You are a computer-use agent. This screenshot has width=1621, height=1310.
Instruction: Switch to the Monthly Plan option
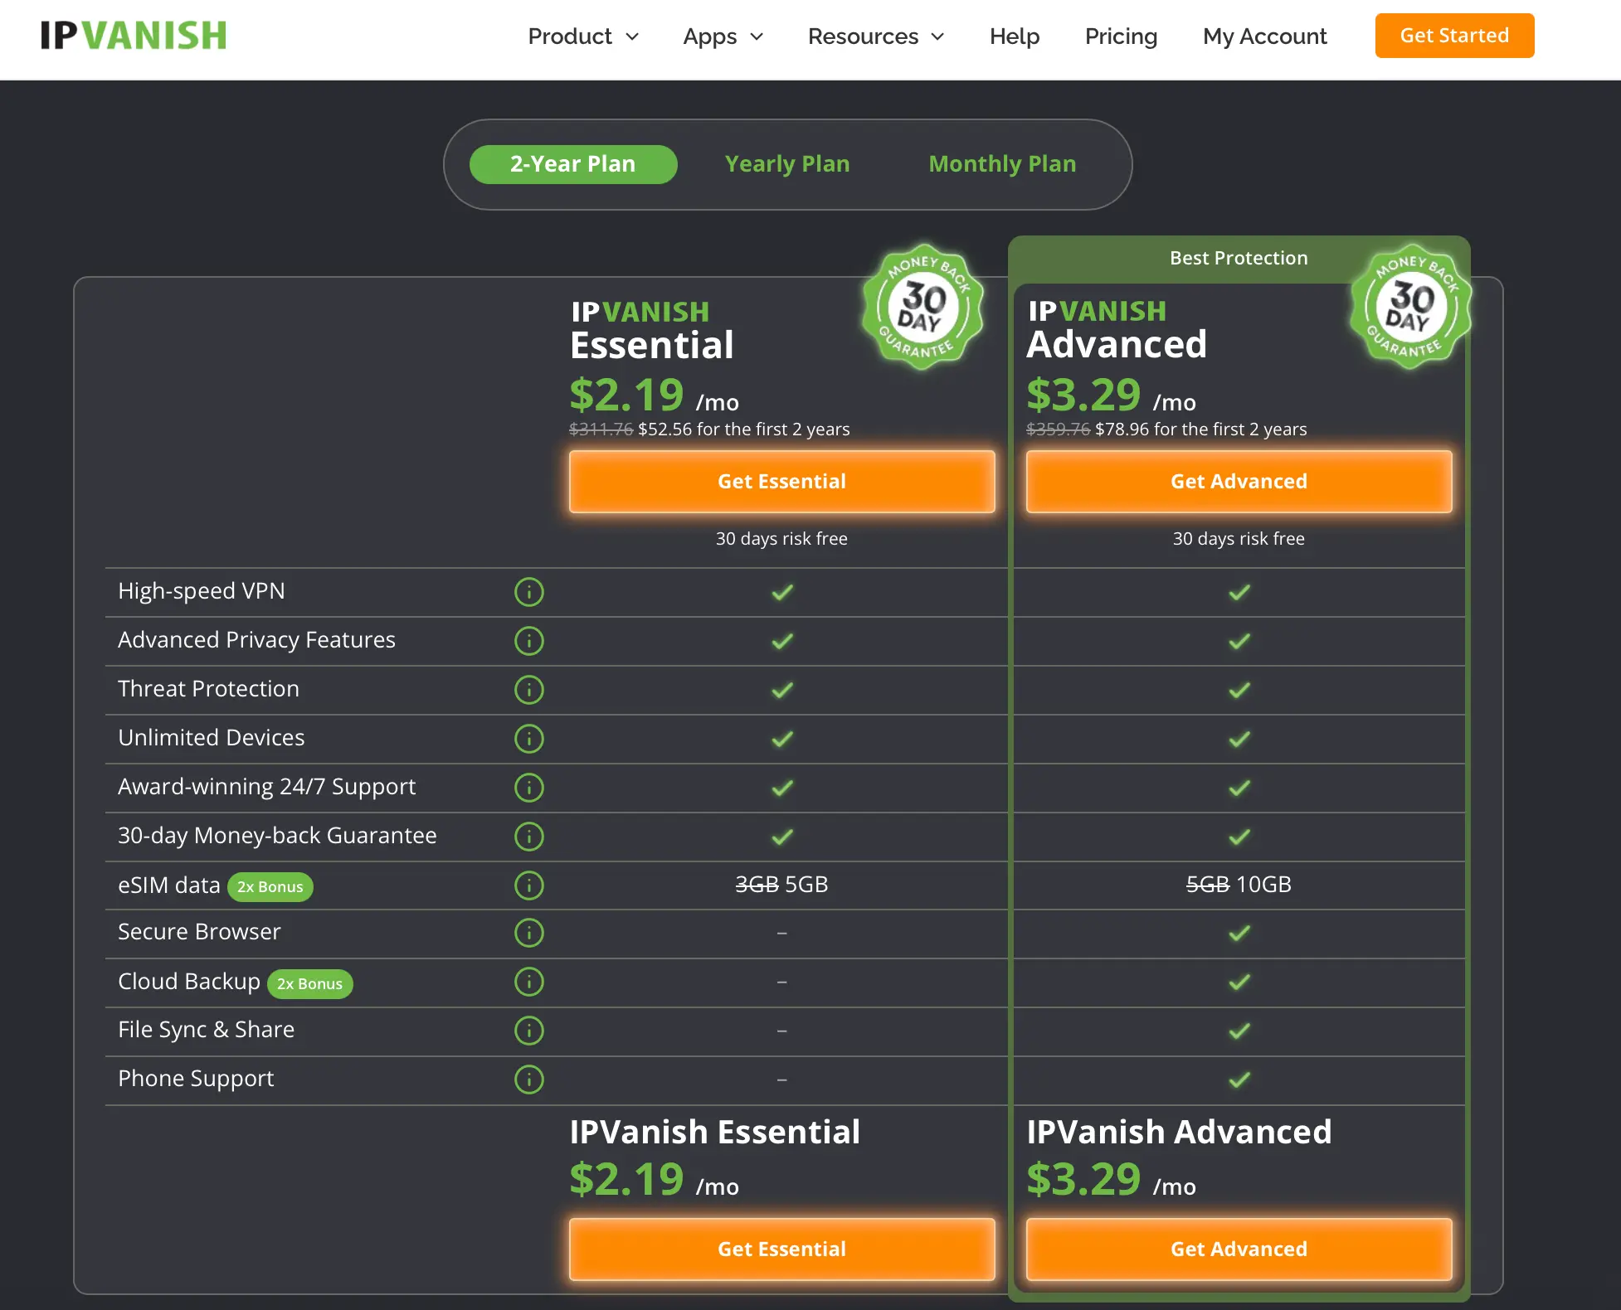tap(1001, 163)
